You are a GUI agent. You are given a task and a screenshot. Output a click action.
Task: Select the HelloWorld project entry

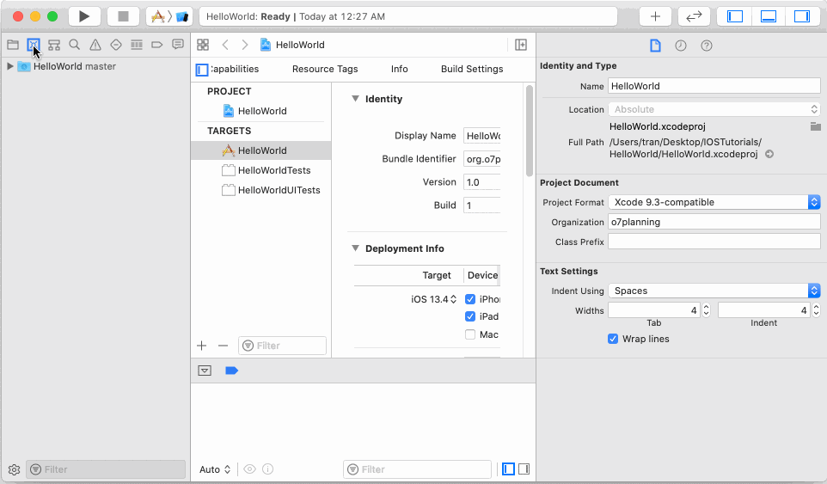[x=262, y=111]
